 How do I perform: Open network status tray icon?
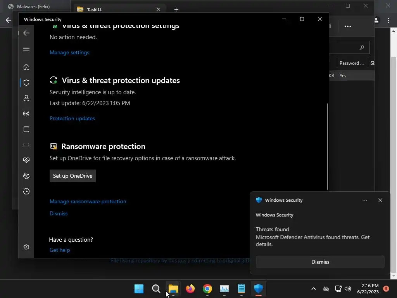coord(338,289)
